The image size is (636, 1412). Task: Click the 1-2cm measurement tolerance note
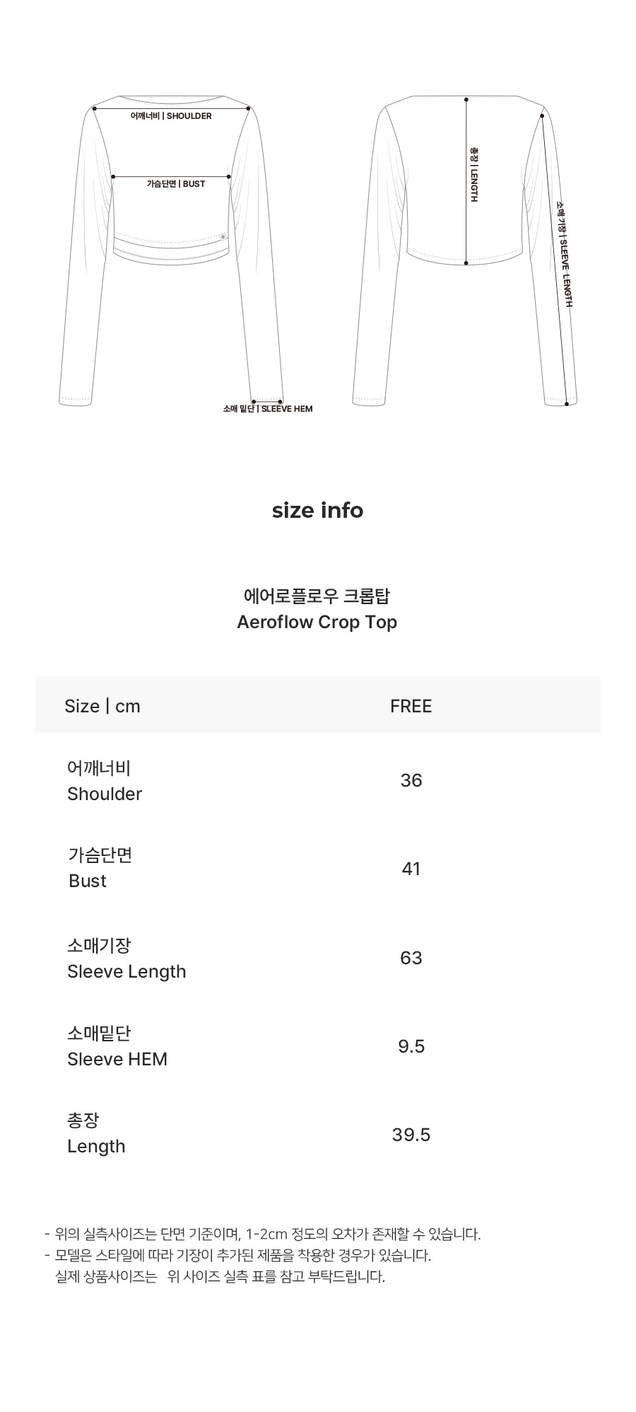click(262, 1234)
